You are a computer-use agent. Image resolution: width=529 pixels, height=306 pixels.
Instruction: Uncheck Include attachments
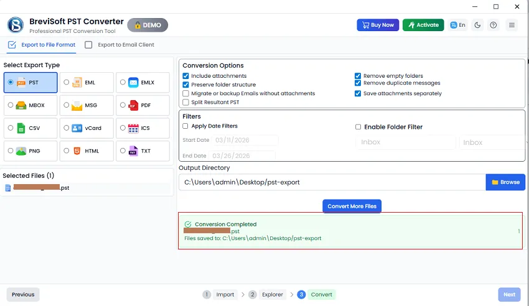pyautogui.click(x=185, y=76)
